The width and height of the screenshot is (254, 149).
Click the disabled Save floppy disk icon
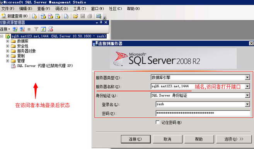click(83, 16)
